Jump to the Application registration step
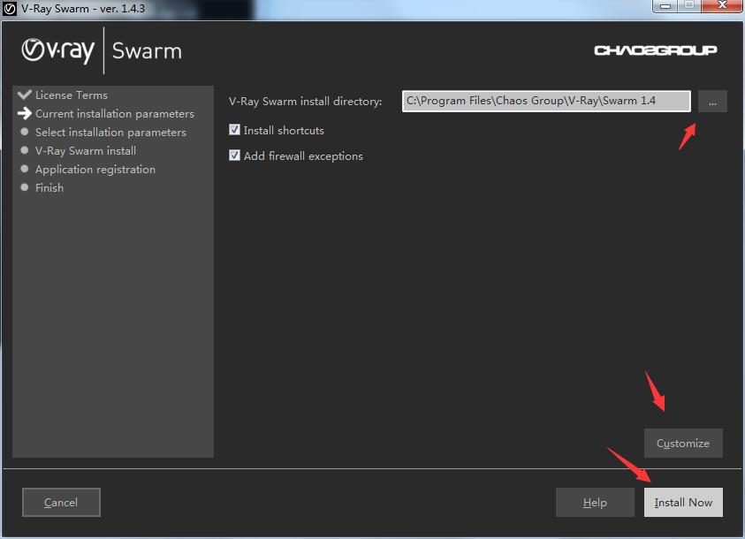 (x=95, y=170)
